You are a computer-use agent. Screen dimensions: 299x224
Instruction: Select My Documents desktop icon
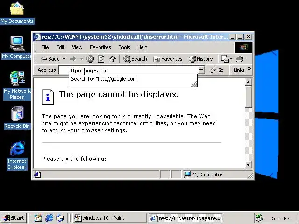pos(17,13)
